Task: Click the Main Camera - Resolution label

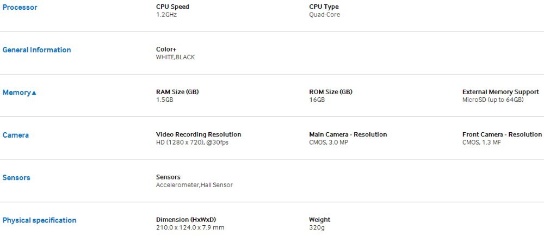Action: (348, 134)
